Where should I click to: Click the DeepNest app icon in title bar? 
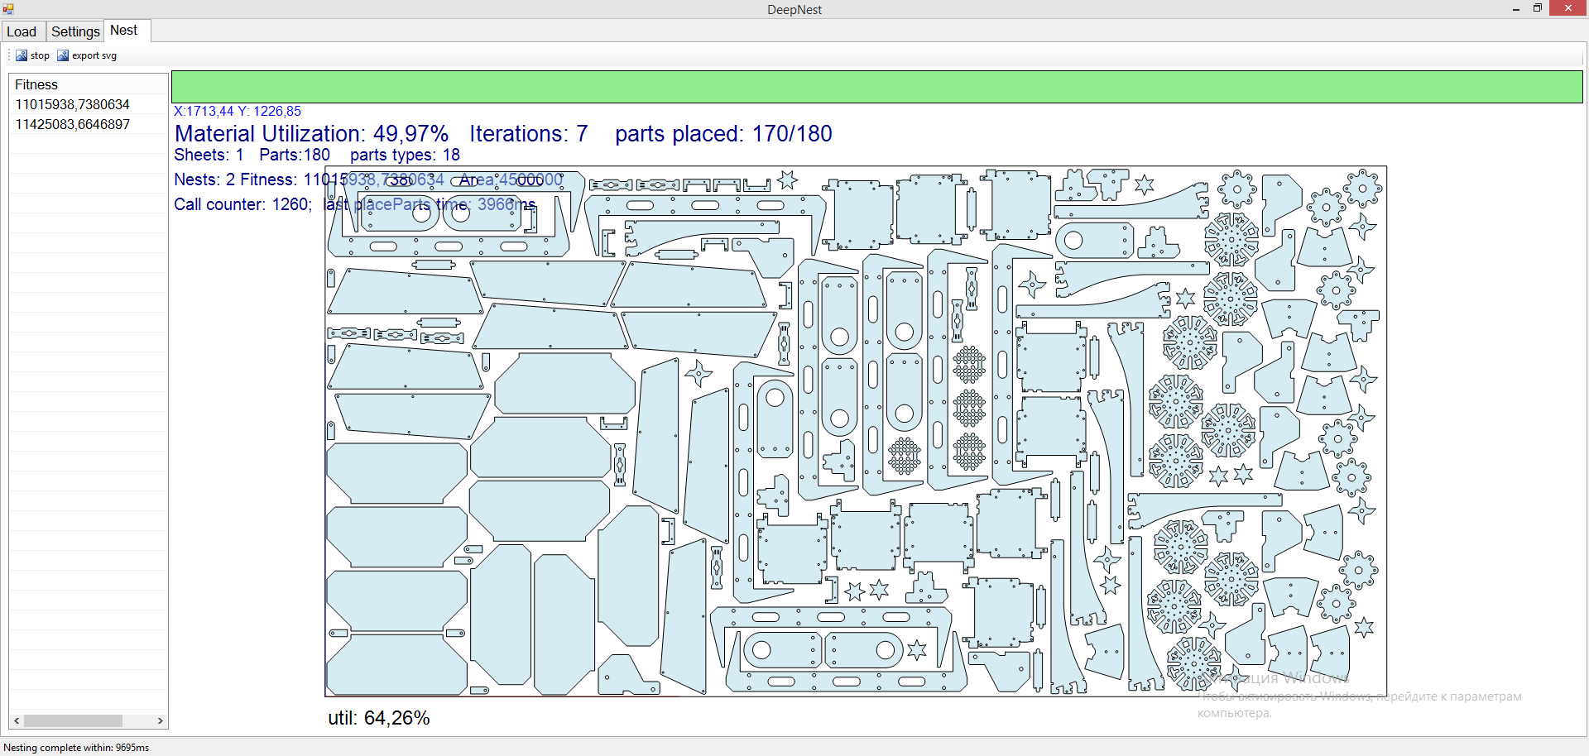pos(8,9)
